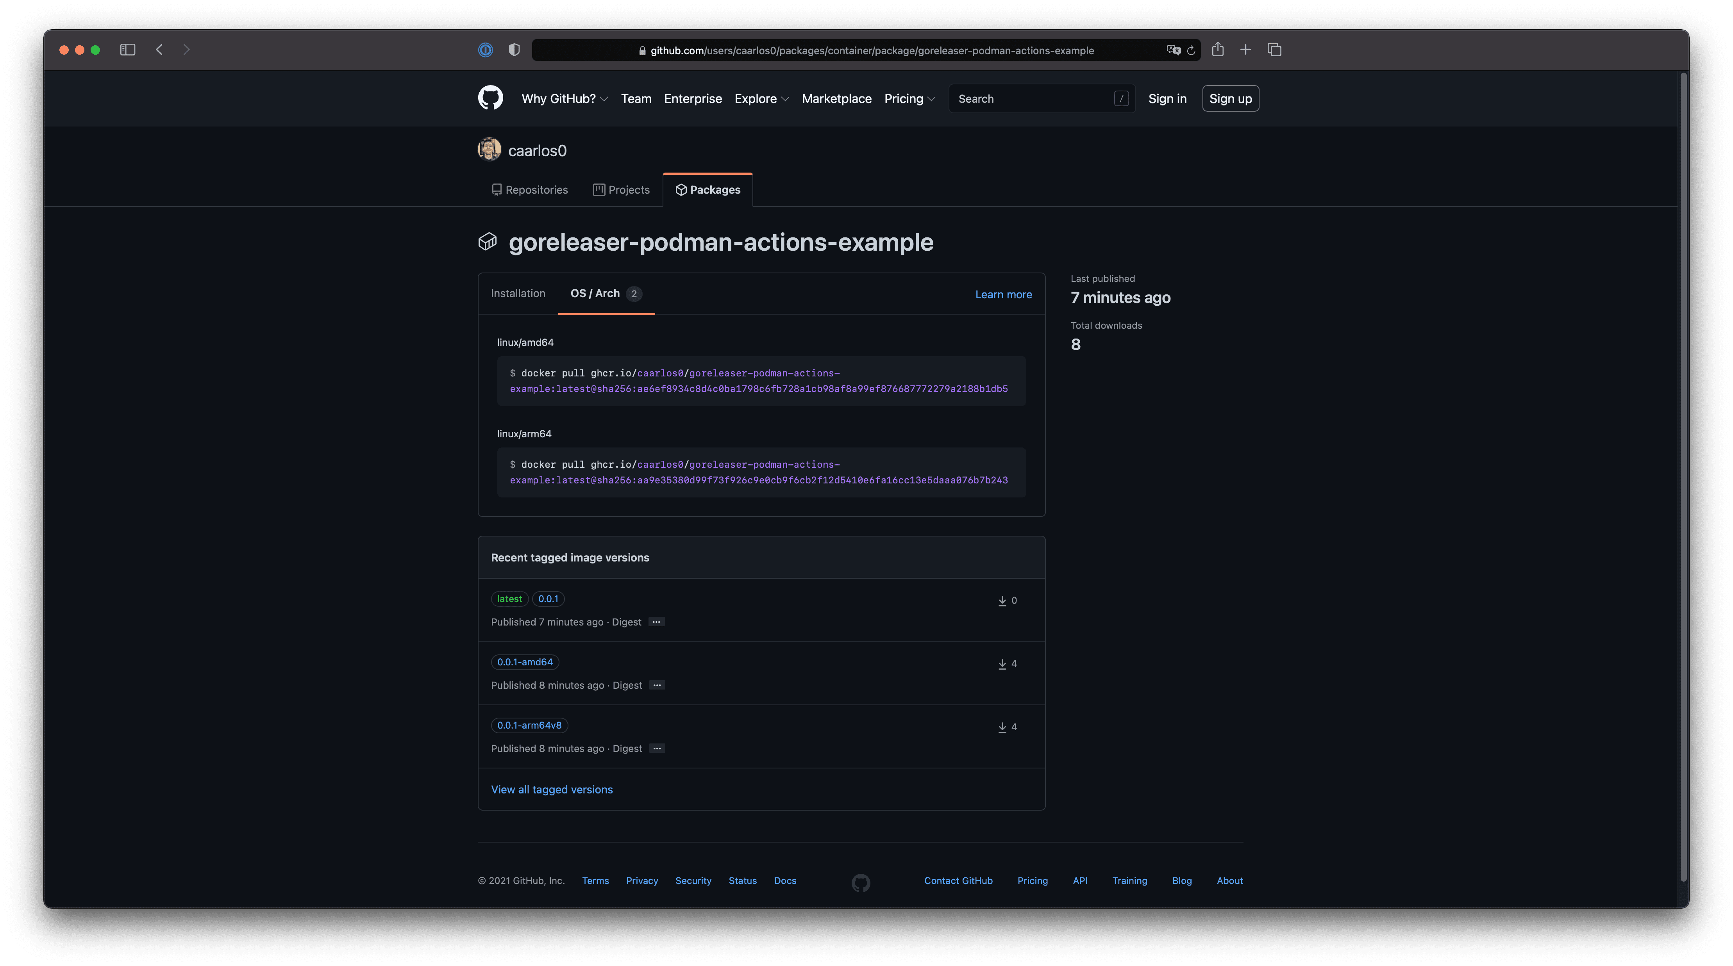Click the Projects board icon
The width and height of the screenshot is (1733, 966).
click(599, 189)
